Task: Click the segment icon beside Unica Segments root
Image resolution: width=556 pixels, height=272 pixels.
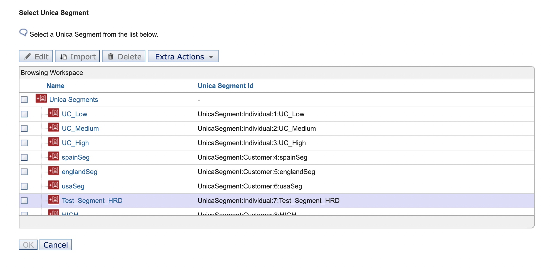Action: point(41,99)
